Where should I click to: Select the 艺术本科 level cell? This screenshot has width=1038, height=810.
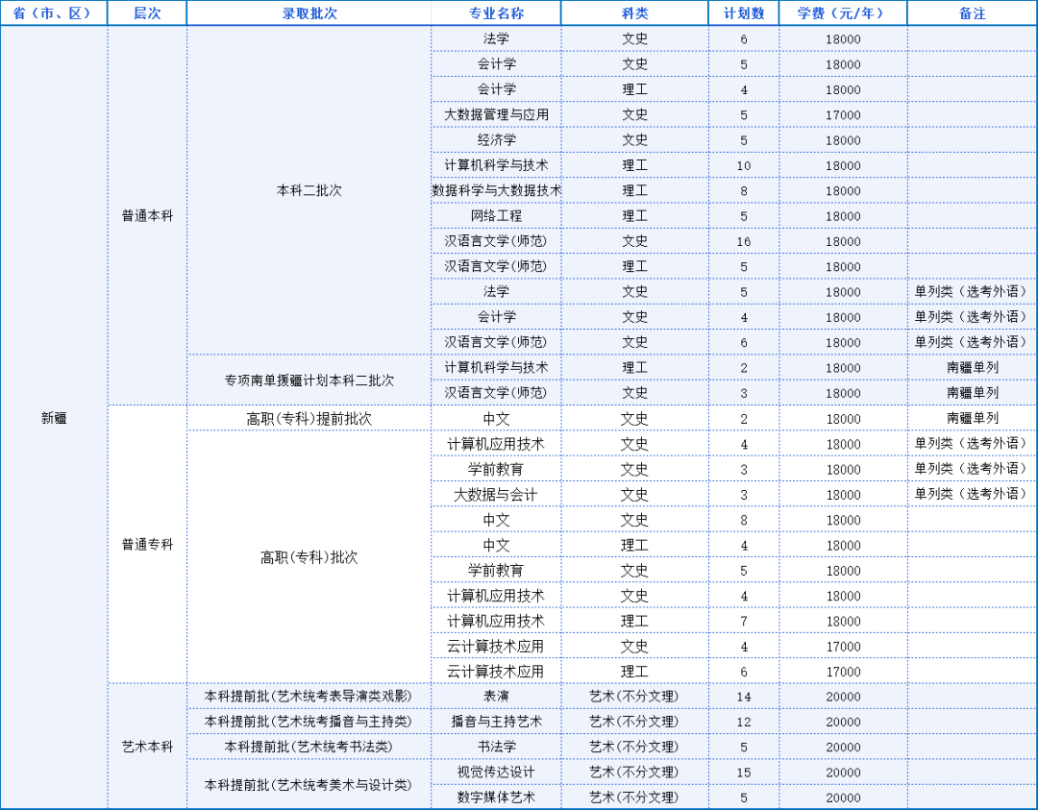pos(146,746)
